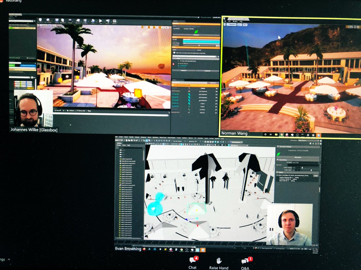
Task: Select Johannes Wilke's webcam thumbnail
Action: (33, 108)
